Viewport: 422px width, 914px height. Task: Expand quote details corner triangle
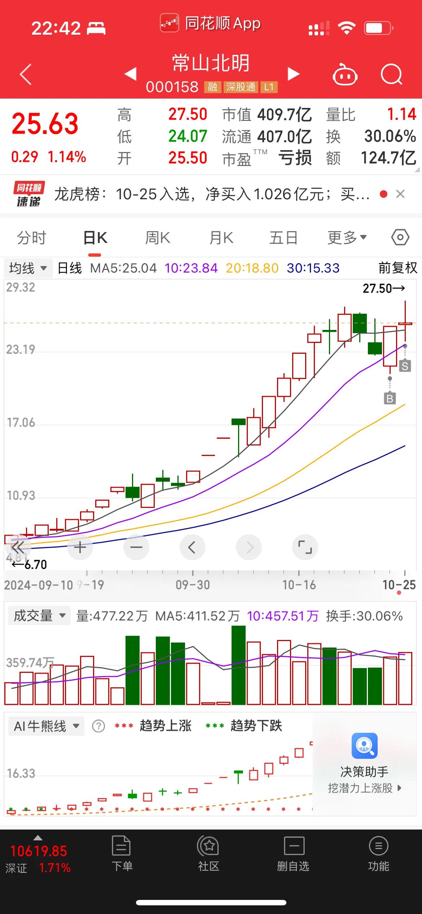coord(417,170)
